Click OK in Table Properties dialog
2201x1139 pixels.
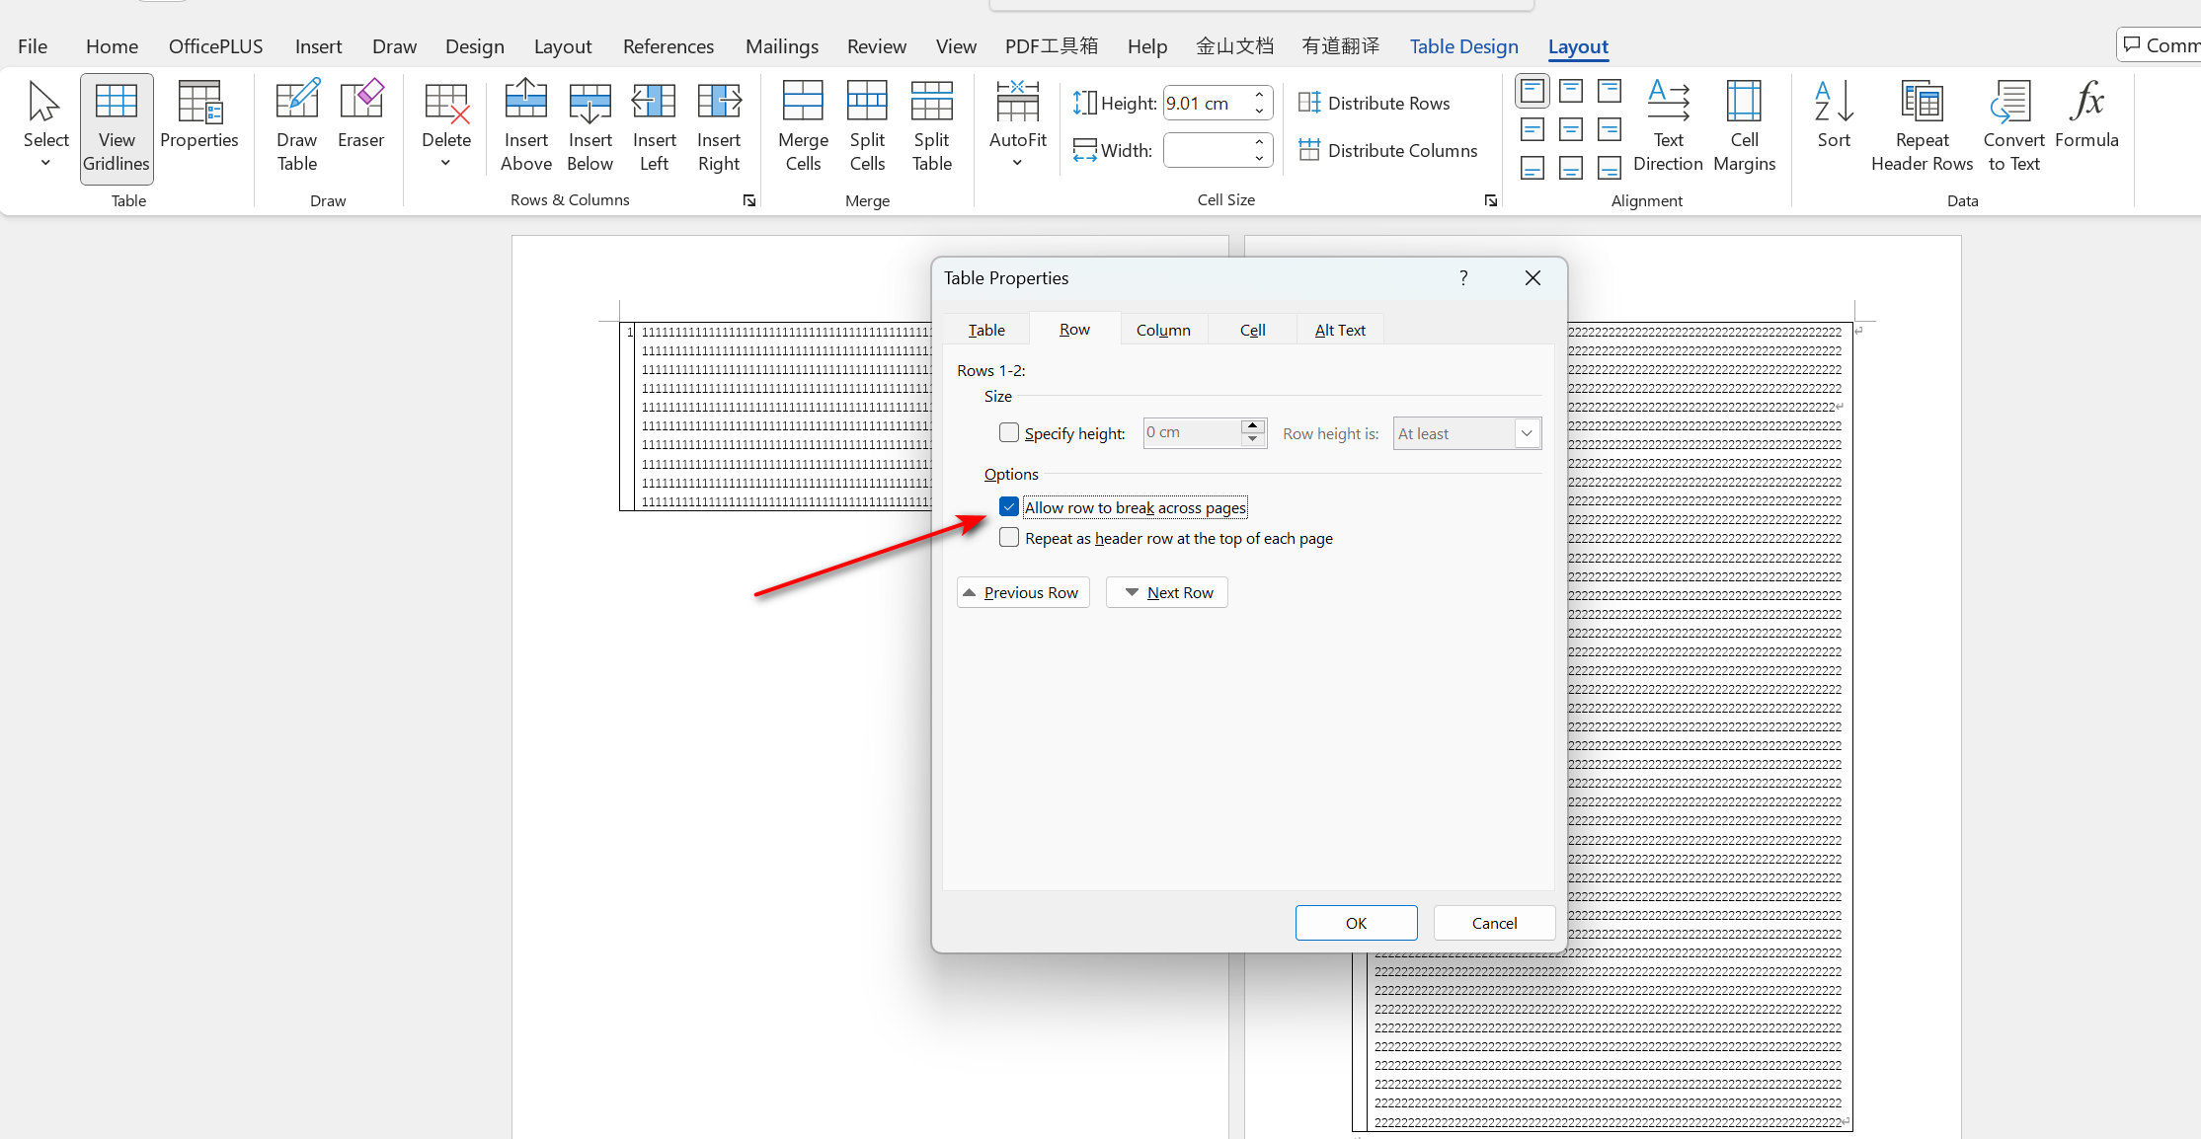coord(1356,923)
